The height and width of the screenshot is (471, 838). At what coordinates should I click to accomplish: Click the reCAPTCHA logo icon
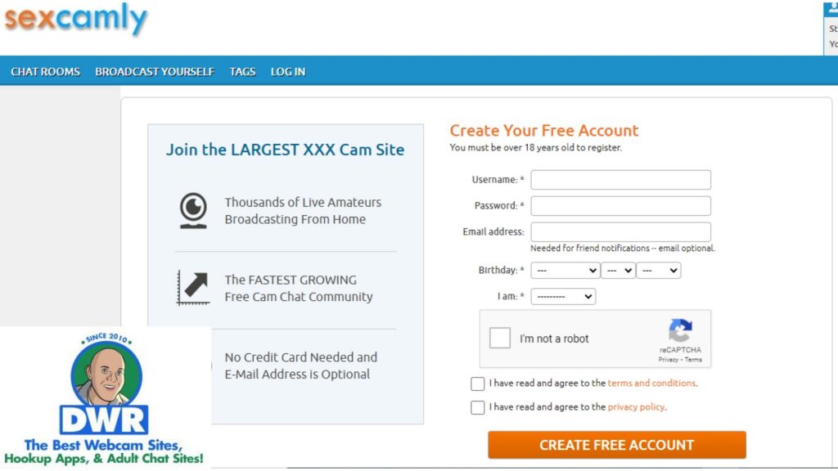tap(680, 330)
